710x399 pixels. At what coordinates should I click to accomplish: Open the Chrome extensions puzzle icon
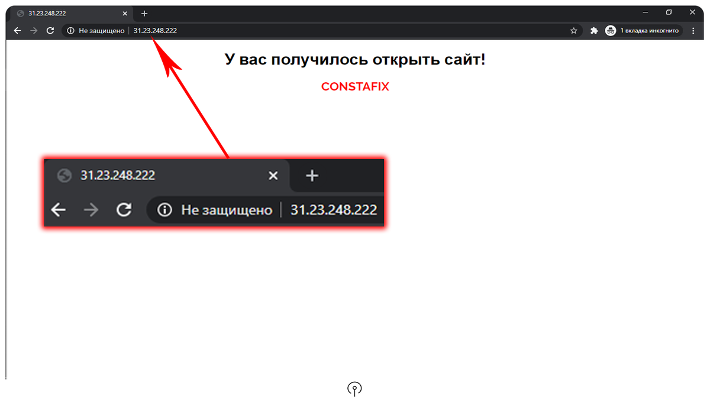point(594,30)
